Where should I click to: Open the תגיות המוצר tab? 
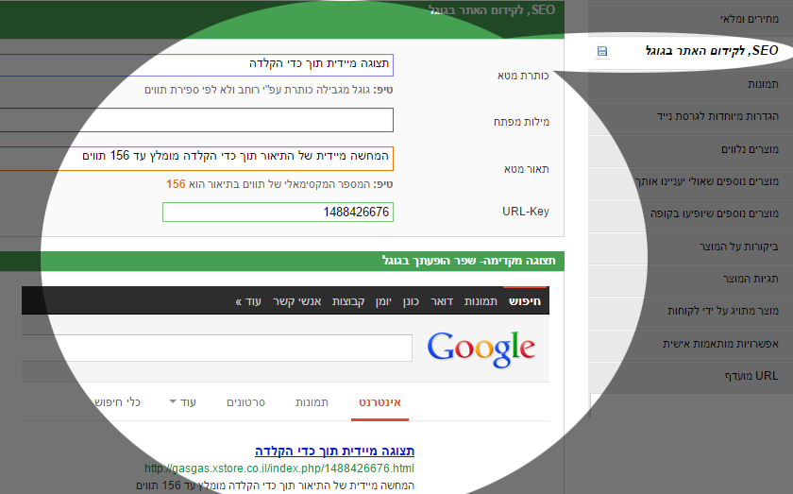[x=751, y=279]
